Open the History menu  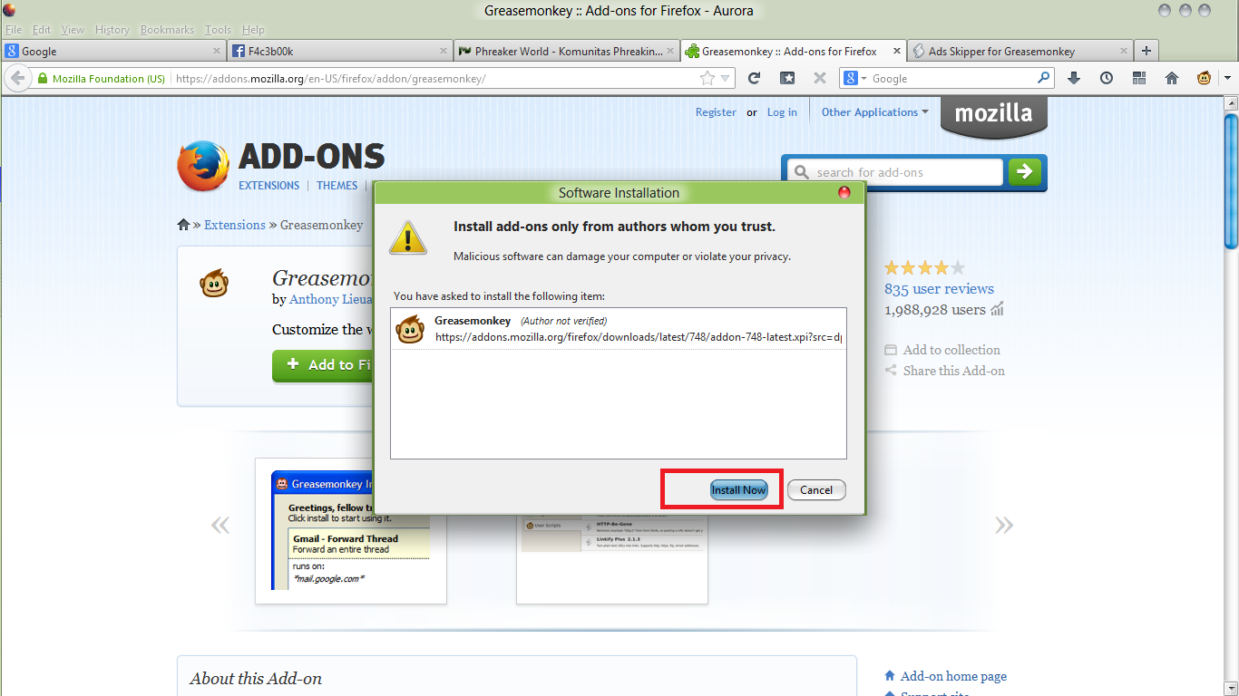pyautogui.click(x=112, y=30)
